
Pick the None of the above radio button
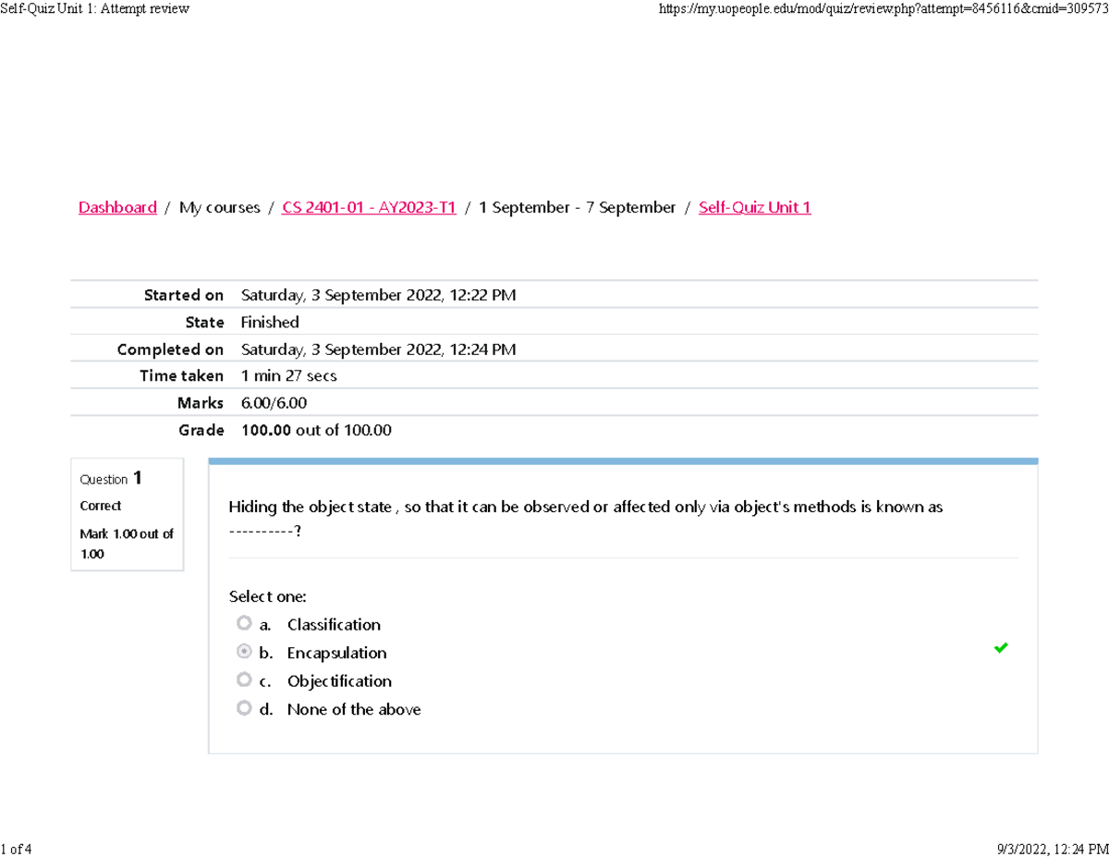point(244,708)
